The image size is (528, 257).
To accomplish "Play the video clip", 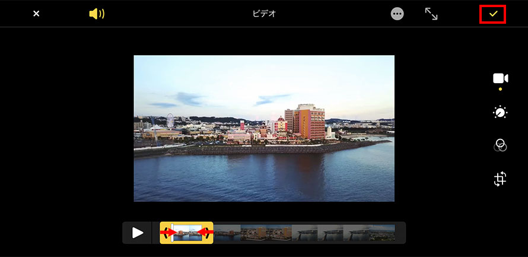I will coord(138,233).
